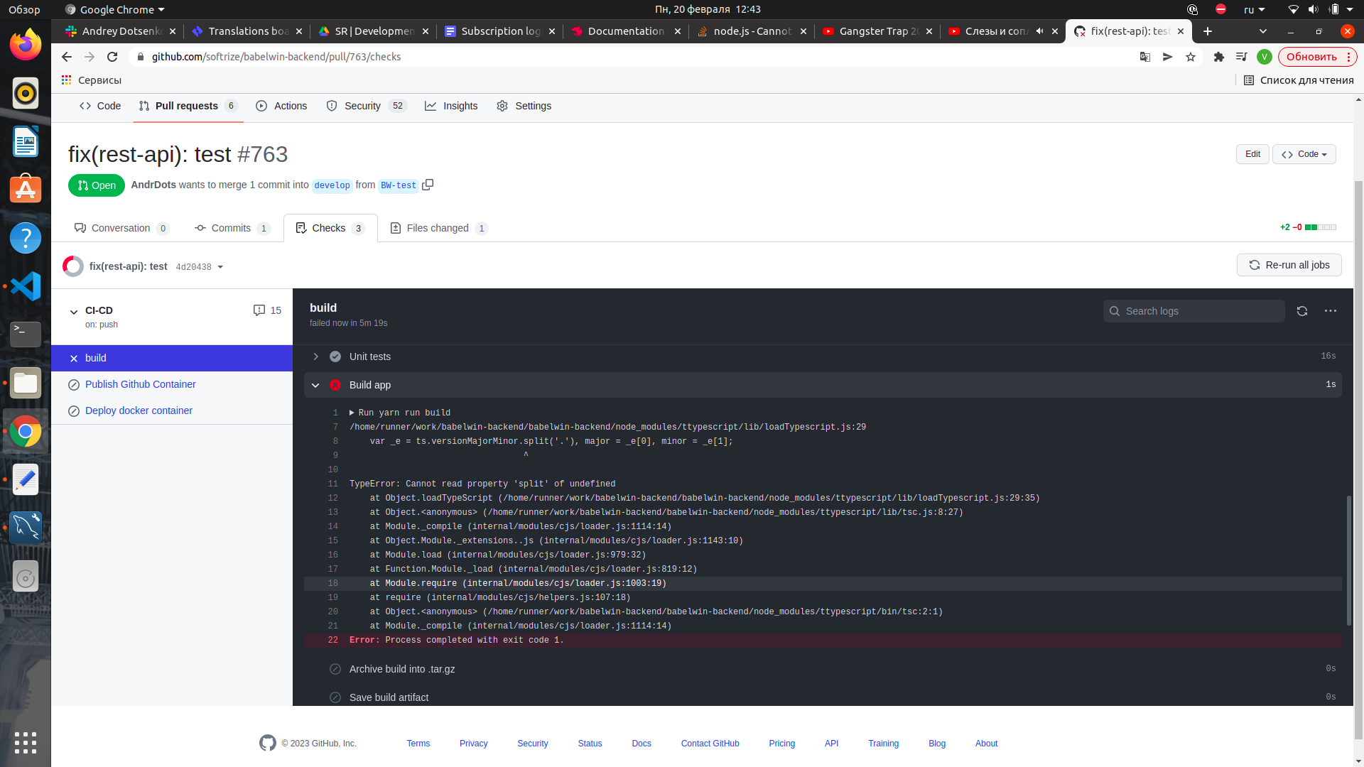This screenshot has height=767, width=1364.
Task: Click the copy BW-test branch icon
Action: tap(428, 185)
